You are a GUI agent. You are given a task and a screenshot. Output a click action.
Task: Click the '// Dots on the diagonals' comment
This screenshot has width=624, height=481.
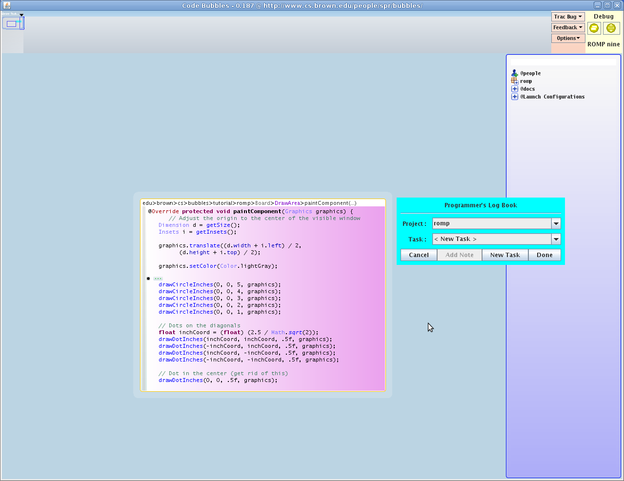199,325
